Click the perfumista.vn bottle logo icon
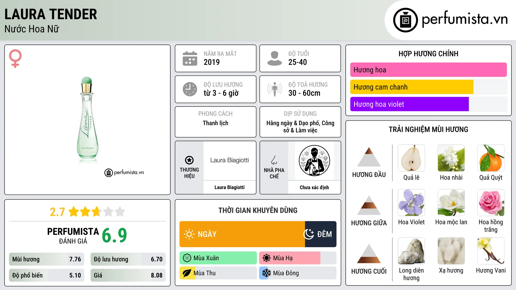Image resolution: width=516 pixels, height=290 pixels. click(405, 20)
